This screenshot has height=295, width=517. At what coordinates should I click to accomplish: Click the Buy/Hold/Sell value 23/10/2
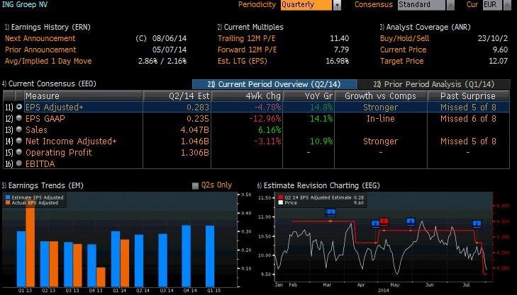coord(493,38)
